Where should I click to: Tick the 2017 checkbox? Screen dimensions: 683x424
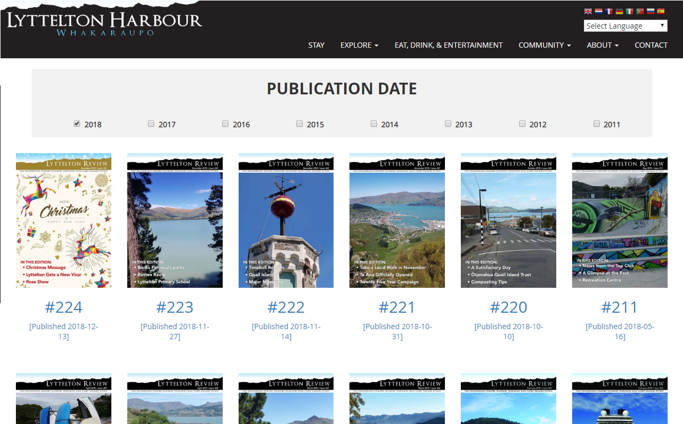click(x=151, y=123)
